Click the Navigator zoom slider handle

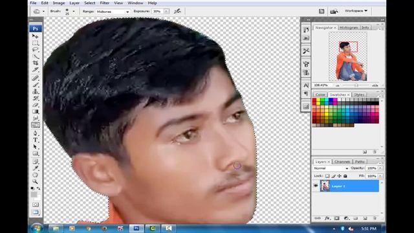(x=356, y=85)
